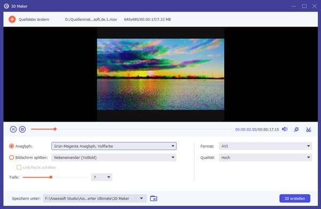The height and width of the screenshot is (209, 321).
Task: Open the Grün-Magenta Anaglyph dropdown
Action: pos(114,146)
